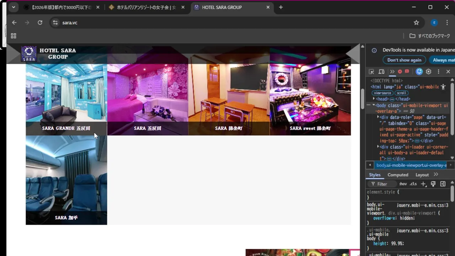
Task: Open the browser profile avatar
Action: pos(434,23)
